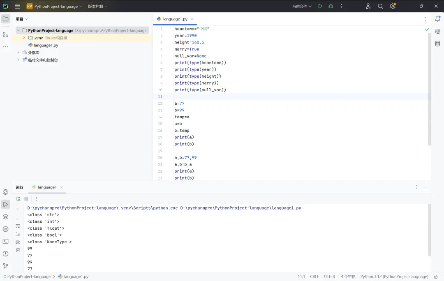The width and height of the screenshot is (444, 281).
Task: Change CRLF line separator
Action: pyautogui.click(x=314, y=276)
